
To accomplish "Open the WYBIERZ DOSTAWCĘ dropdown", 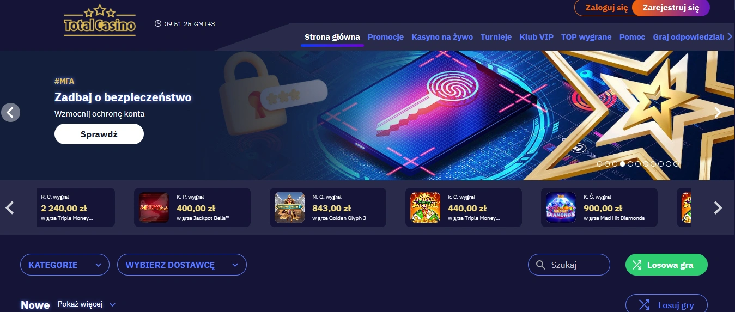I will 182,265.
